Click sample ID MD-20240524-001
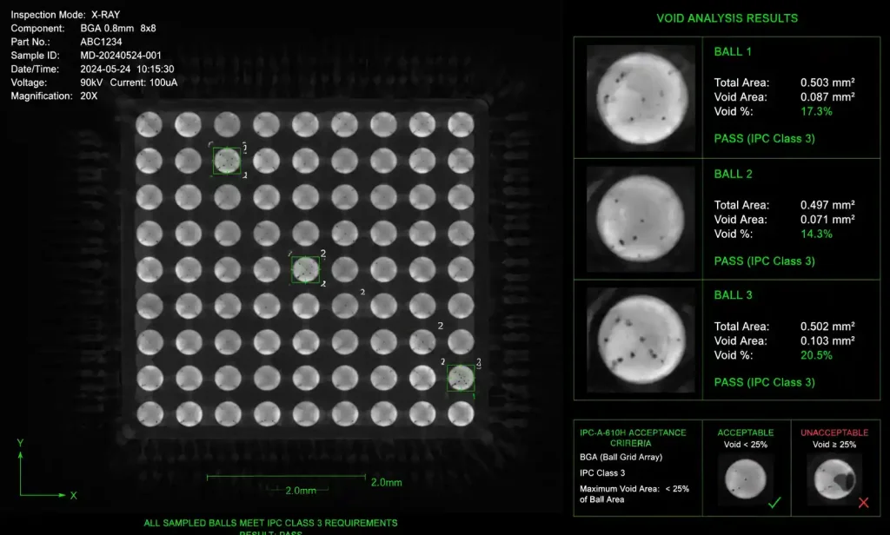Viewport: 890px width, 535px height. click(x=121, y=56)
